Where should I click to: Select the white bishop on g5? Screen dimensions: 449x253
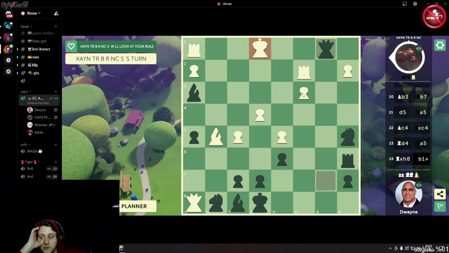tap(216, 137)
